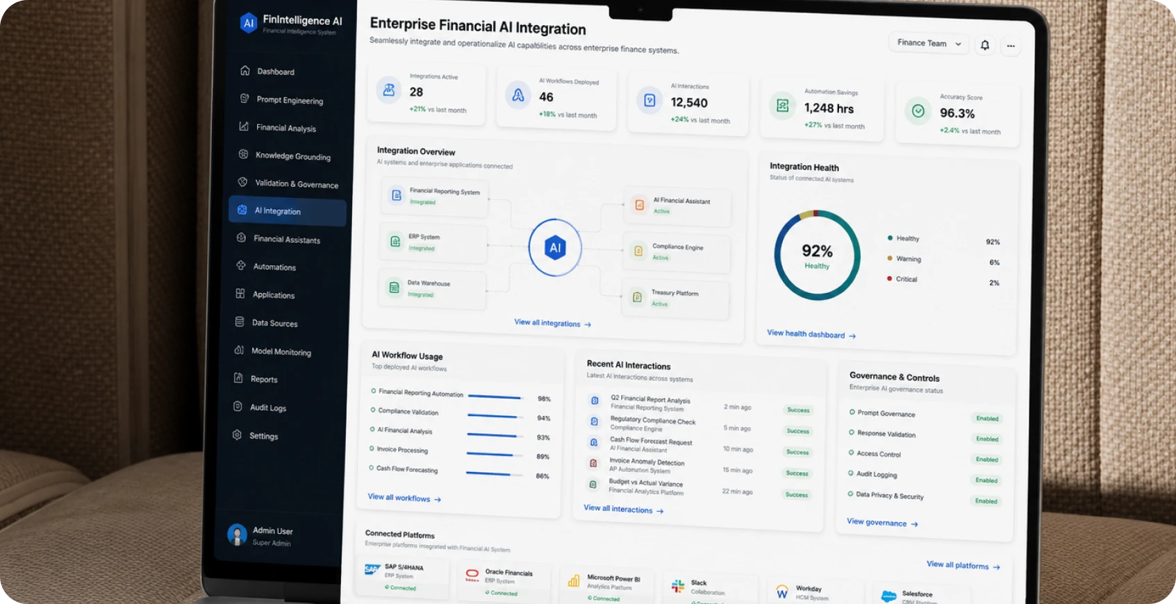Click the Integrations Active card icon
Image resolution: width=1176 pixels, height=604 pixels.
point(389,90)
